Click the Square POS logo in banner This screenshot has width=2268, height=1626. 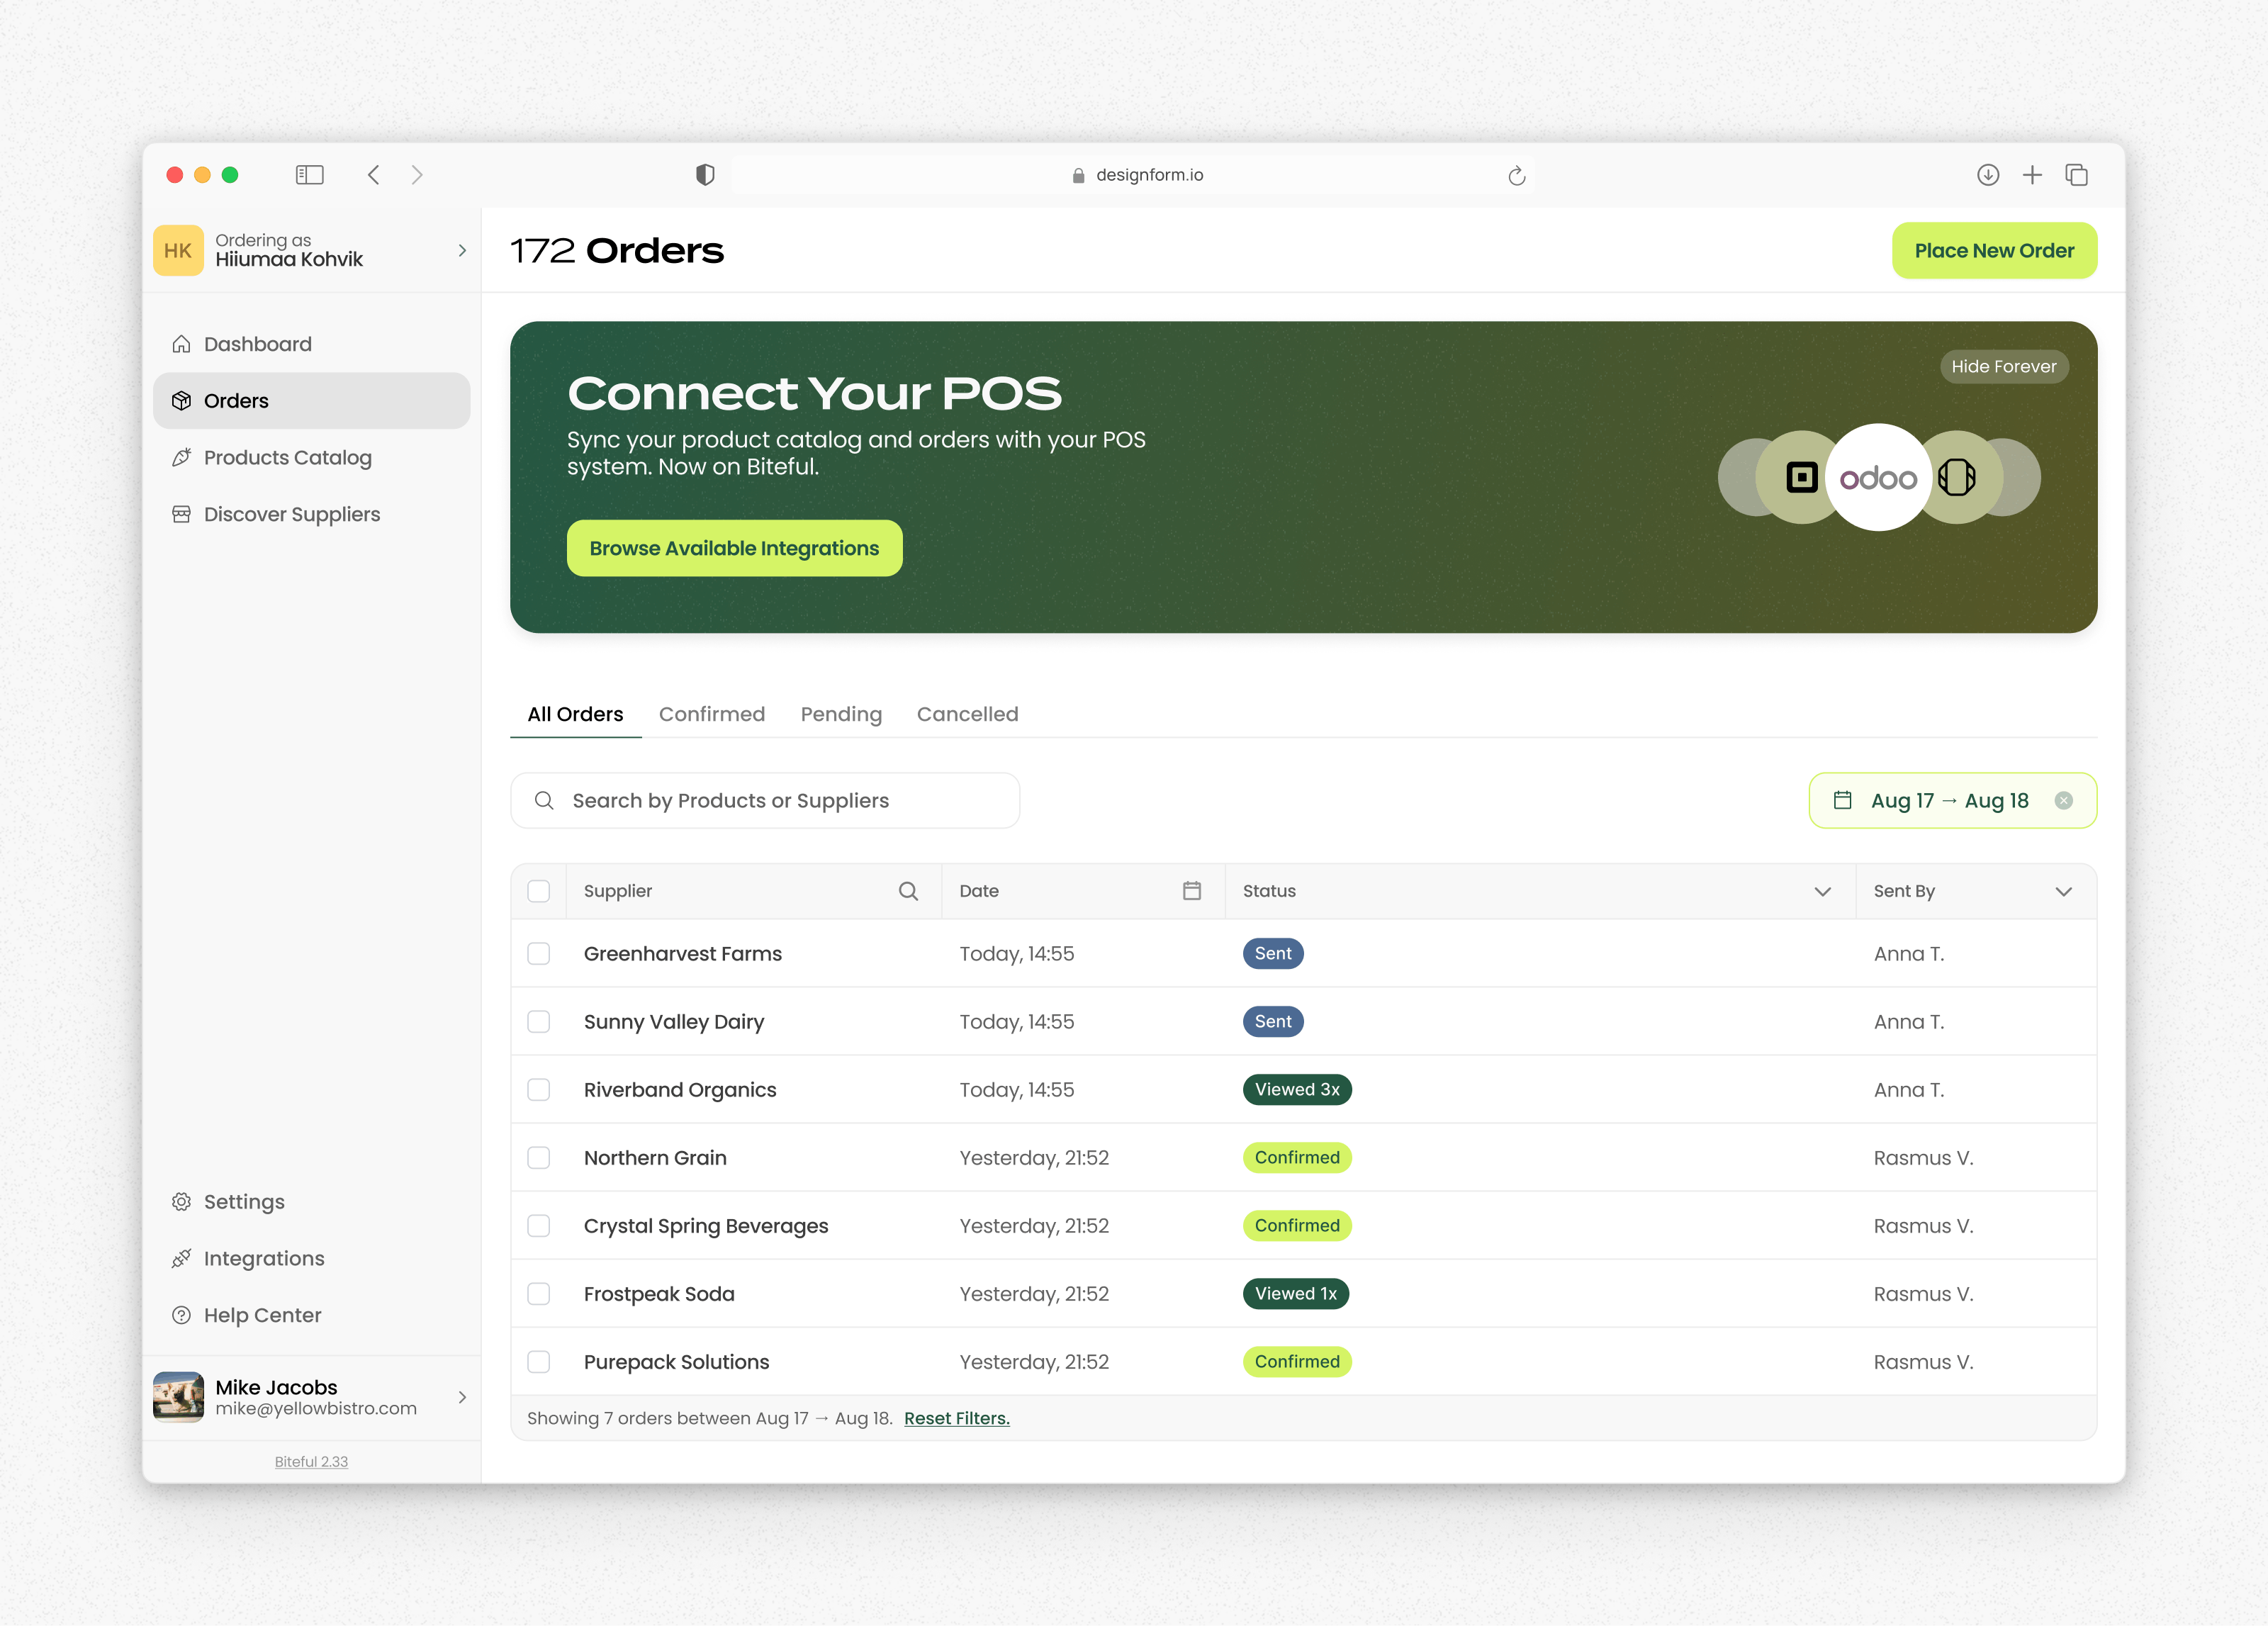click(1802, 477)
